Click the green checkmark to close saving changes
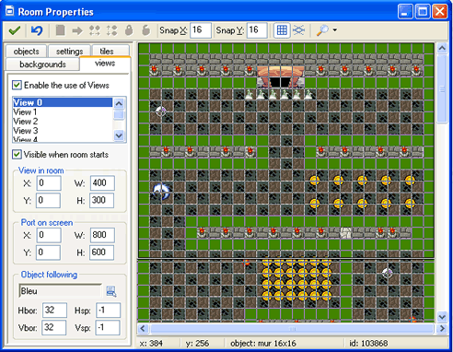453x352 pixels. point(15,30)
